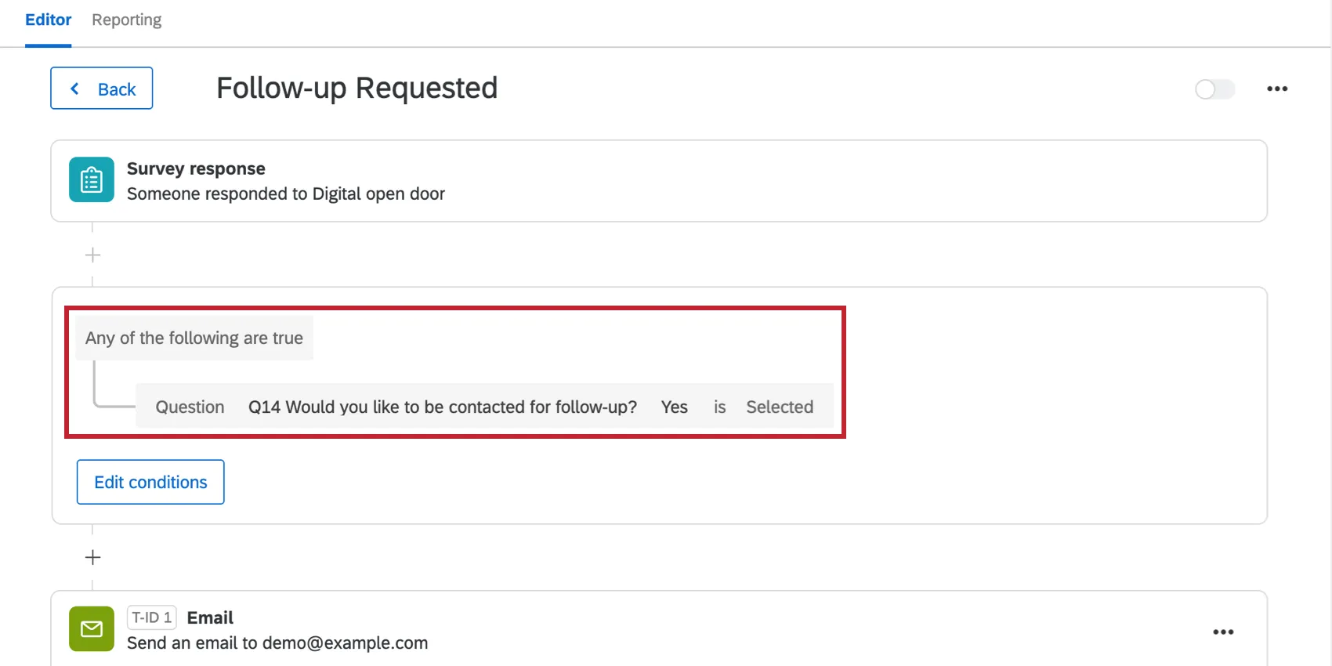Open the 'Yes' choice selector
The width and height of the screenshot is (1332, 666).
coord(673,407)
